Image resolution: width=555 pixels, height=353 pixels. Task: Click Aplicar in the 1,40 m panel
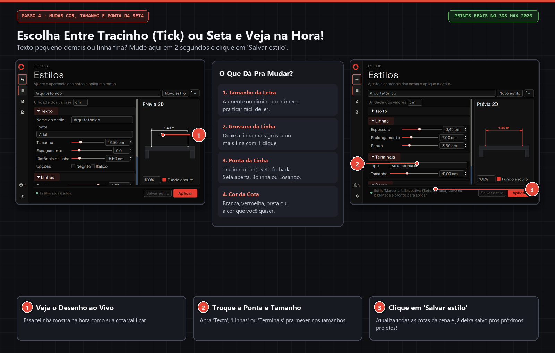pos(185,193)
